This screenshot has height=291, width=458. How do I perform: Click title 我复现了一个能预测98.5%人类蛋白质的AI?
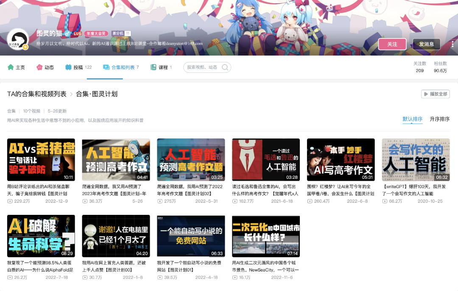[x=40, y=266]
